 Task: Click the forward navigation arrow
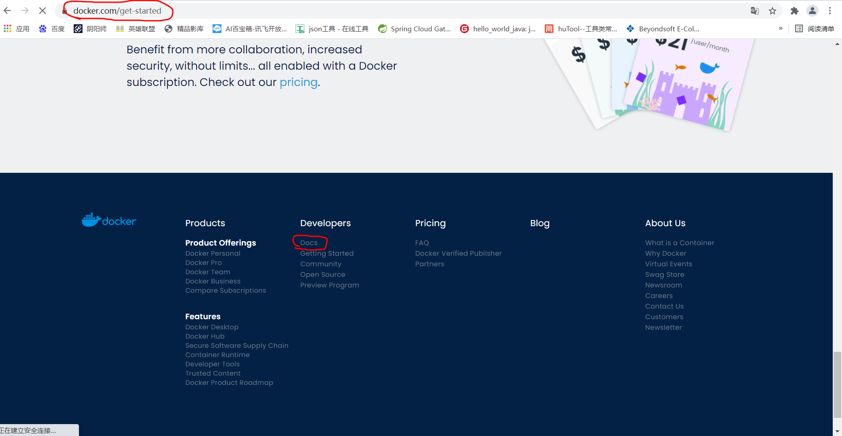pyautogui.click(x=25, y=11)
